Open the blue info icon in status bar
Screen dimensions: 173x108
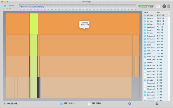(129, 103)
